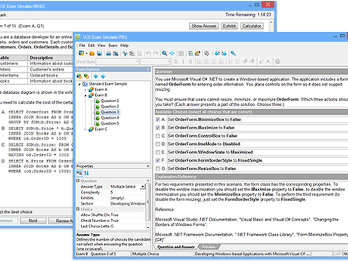Click the next question blue arrow toolbar icon
The image size is (348, 261).
[x=224, y=53]
